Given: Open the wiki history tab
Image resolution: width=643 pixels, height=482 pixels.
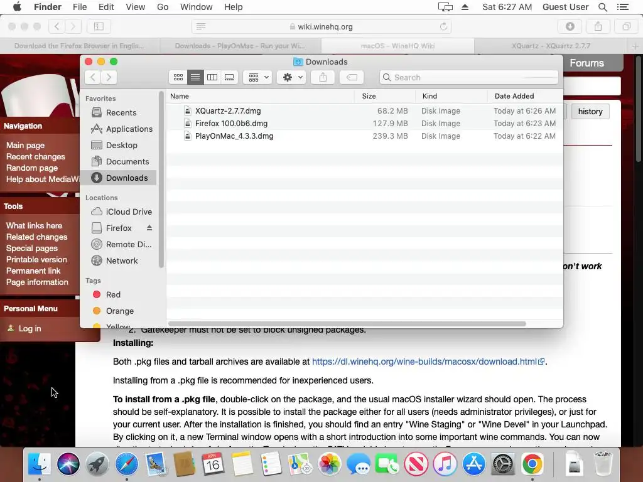Looking at the screenshot, I should click(x=590, y=112).
